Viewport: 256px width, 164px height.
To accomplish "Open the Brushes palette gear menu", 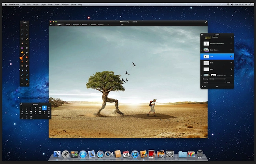I will 21,104.
